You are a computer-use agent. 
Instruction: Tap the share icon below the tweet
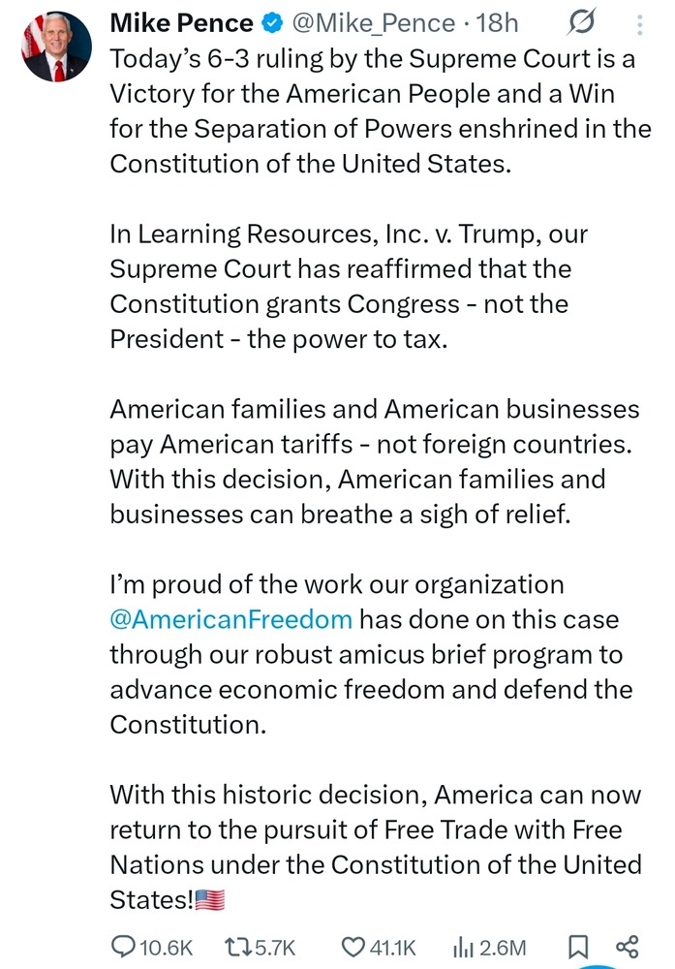[627, 946]
